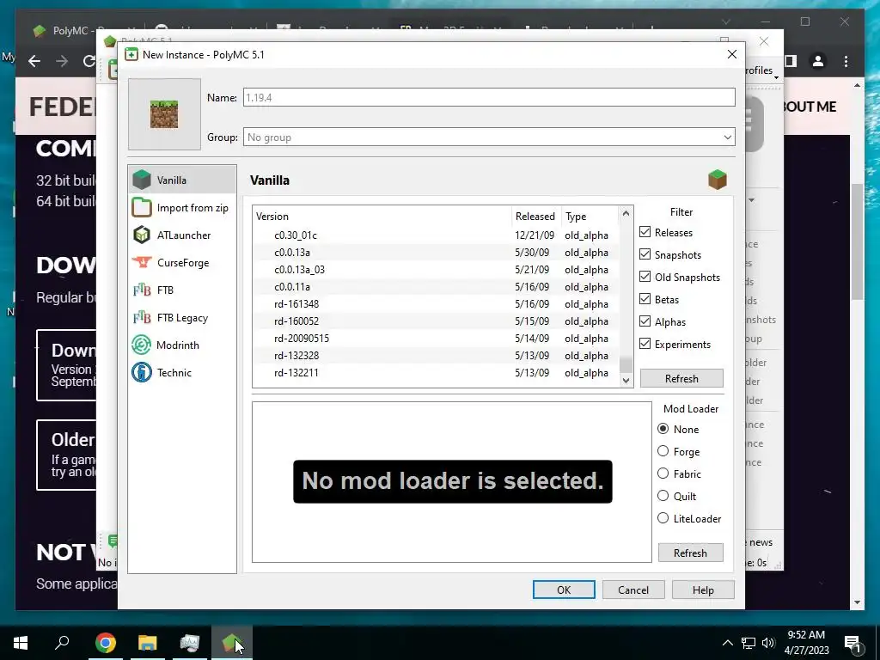
Task: Cancel the New Instance dialog
Action: (x=633, y=590)
